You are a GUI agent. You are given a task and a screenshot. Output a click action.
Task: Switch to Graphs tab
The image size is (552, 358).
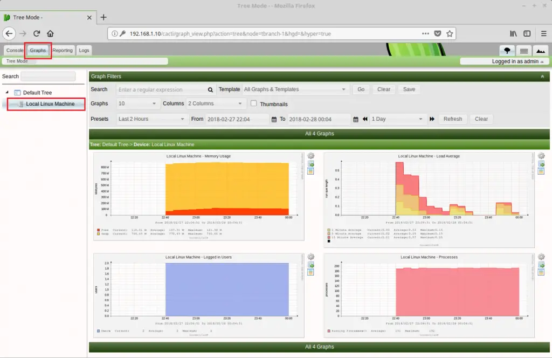pyautogui.click(x=38, y=50)
